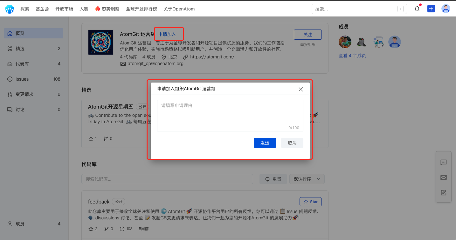Click the 请填写申请理由 text area
The width and height of the screenshot is (456, 240).
pyautogui.click(x=230, y=116)
